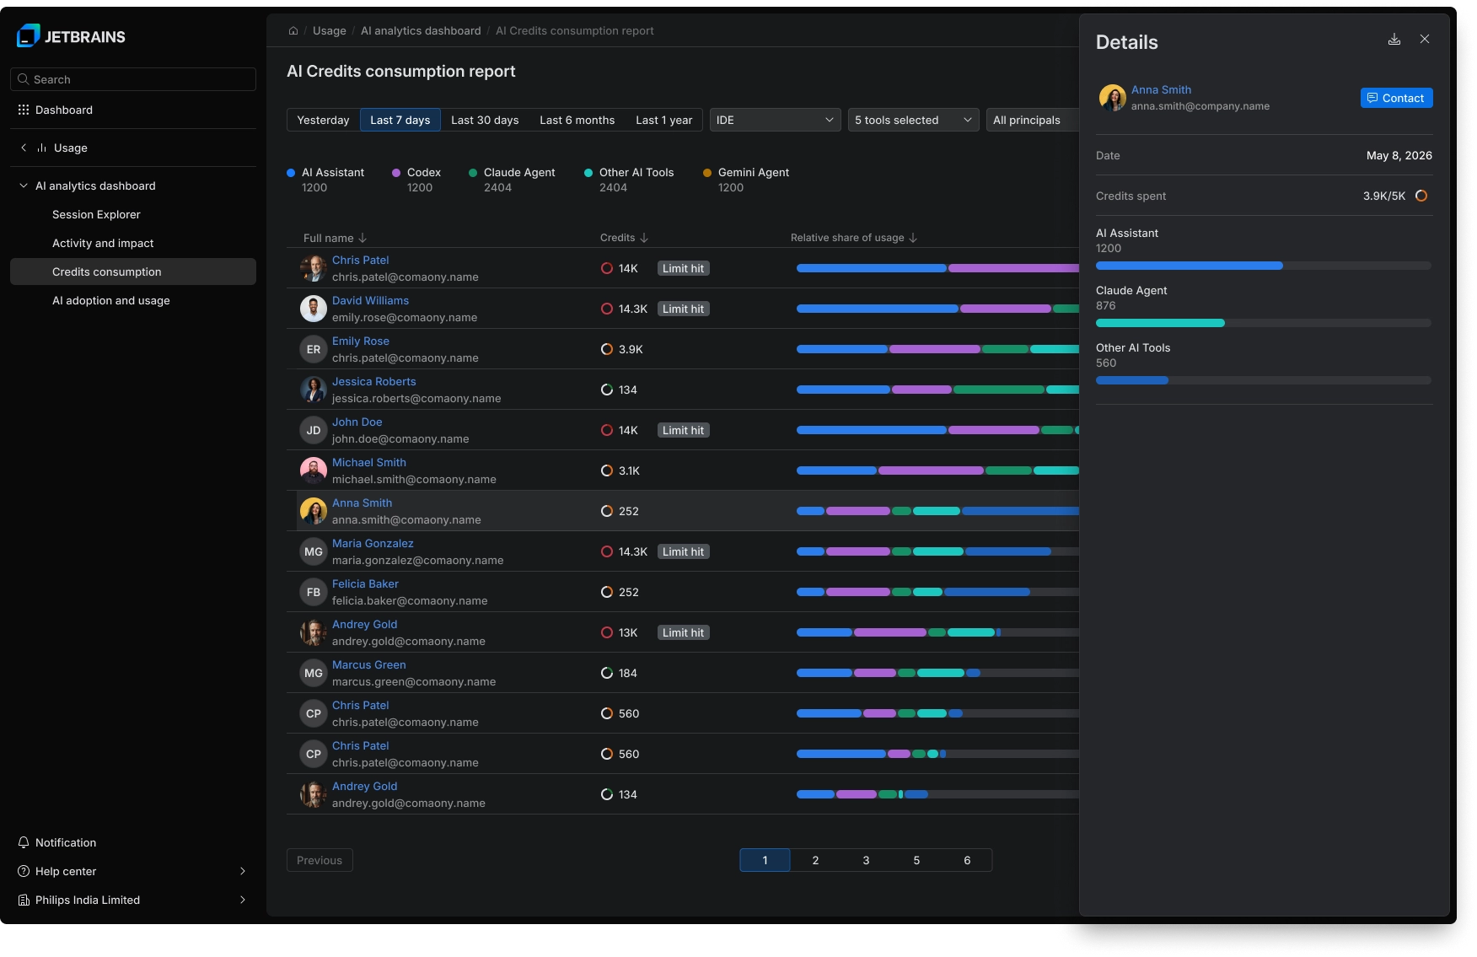Collapse the AI analytics dashboard section
The image size is (1477, 957).
[x=24, y=186]
